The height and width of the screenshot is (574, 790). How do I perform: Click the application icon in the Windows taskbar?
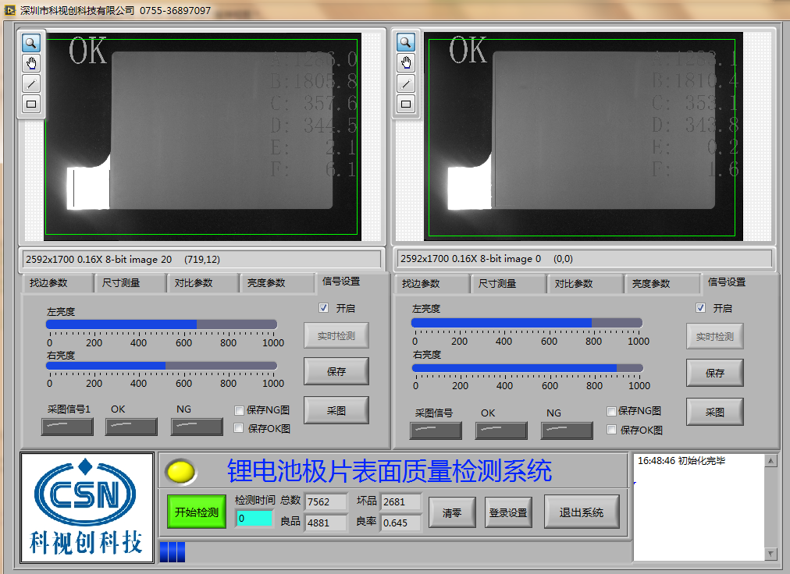pos(11,11)
